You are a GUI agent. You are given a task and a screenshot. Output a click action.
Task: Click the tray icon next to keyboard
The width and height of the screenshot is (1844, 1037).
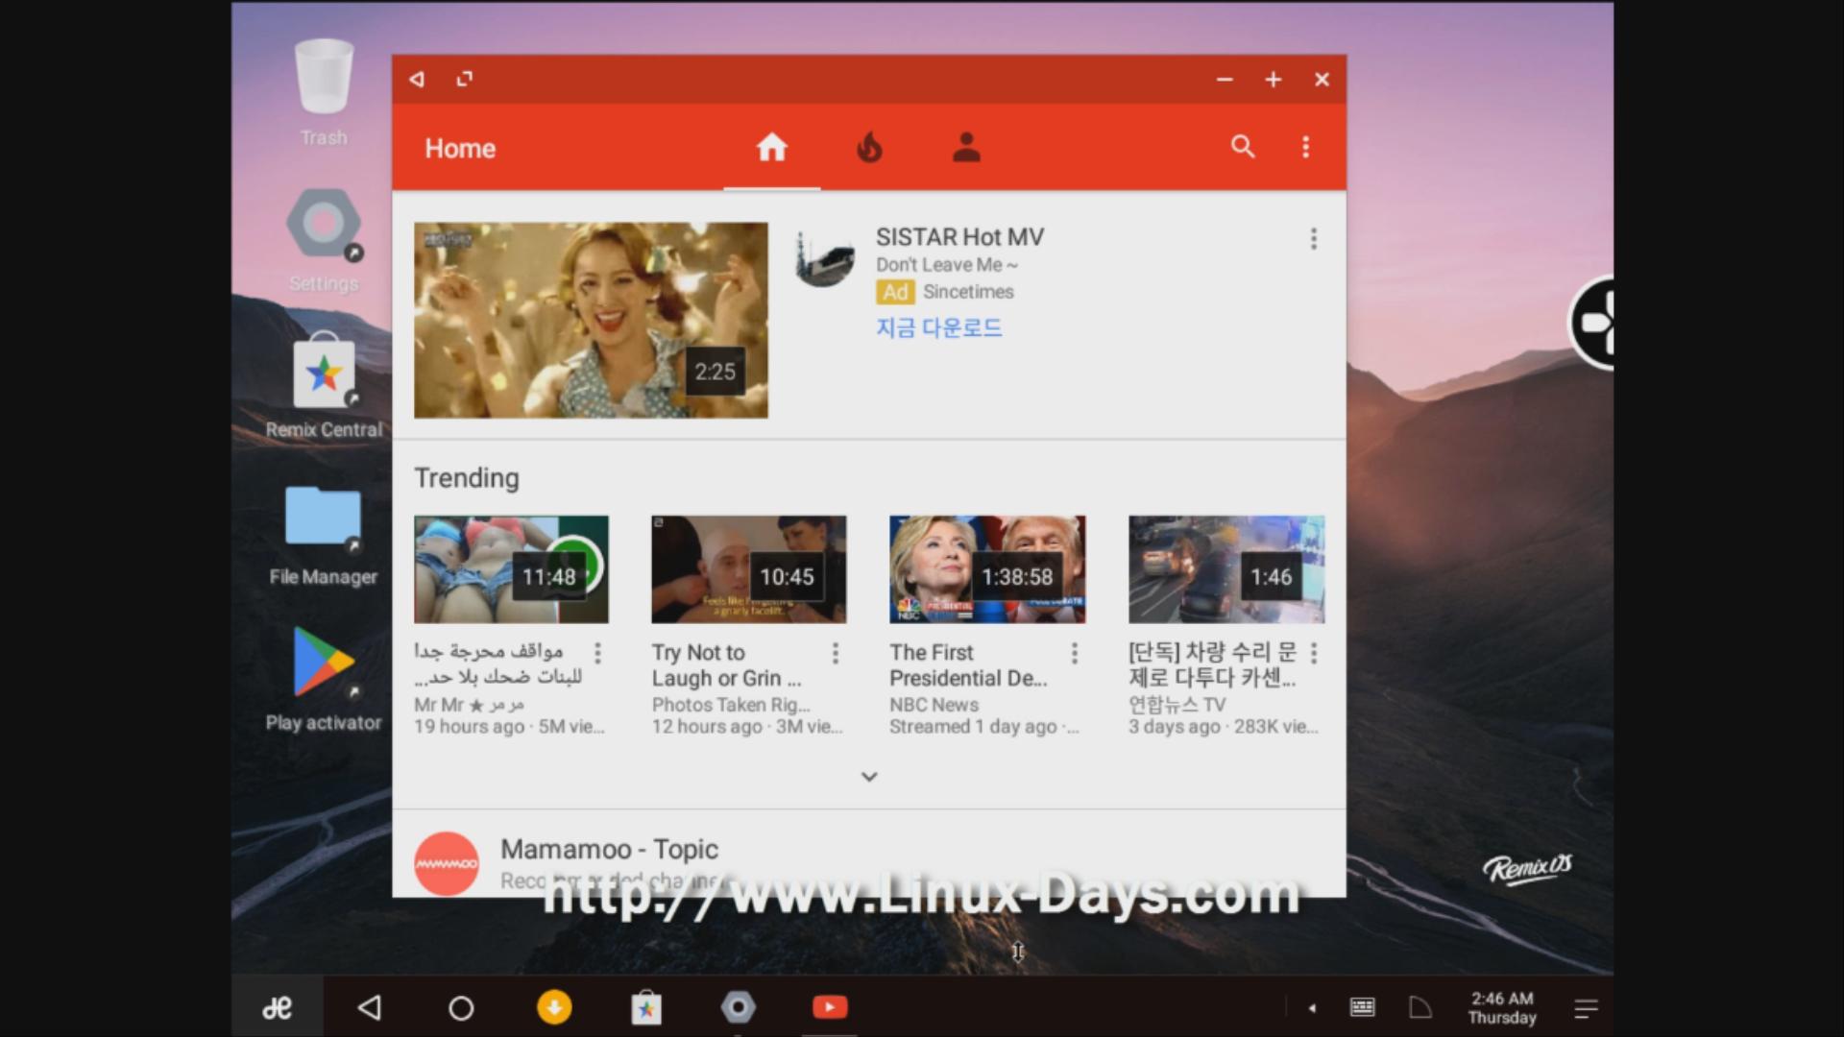1419,1007
